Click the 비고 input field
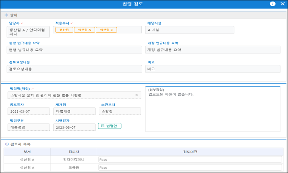The width and height of the screenshot is (288, 173). [213, 69]
